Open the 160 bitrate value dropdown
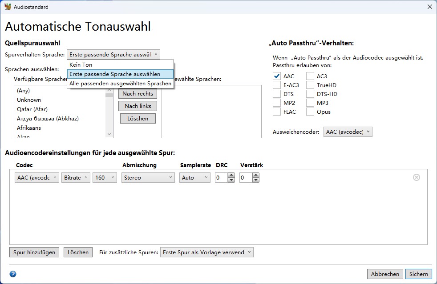 point(105,177)
